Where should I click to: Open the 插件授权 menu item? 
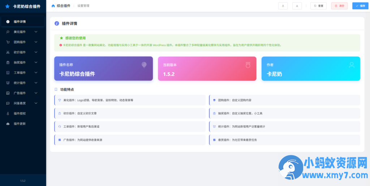[20, 113]
